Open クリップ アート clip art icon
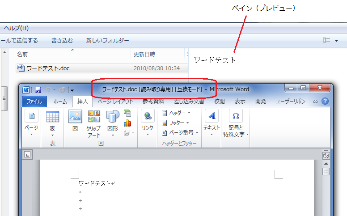Screen dimensions: 347x216 tap(94, 116)
